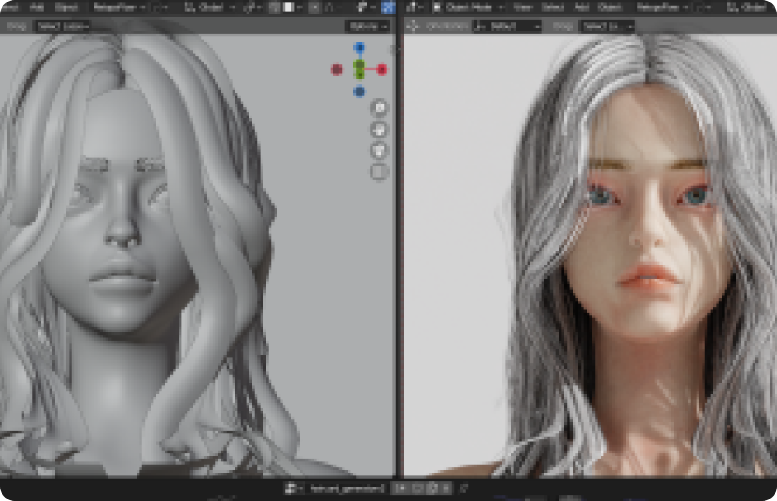Click the tool icon left of Orientation label
This screenshot has height=501, width=777.
[x=413, y=26]
